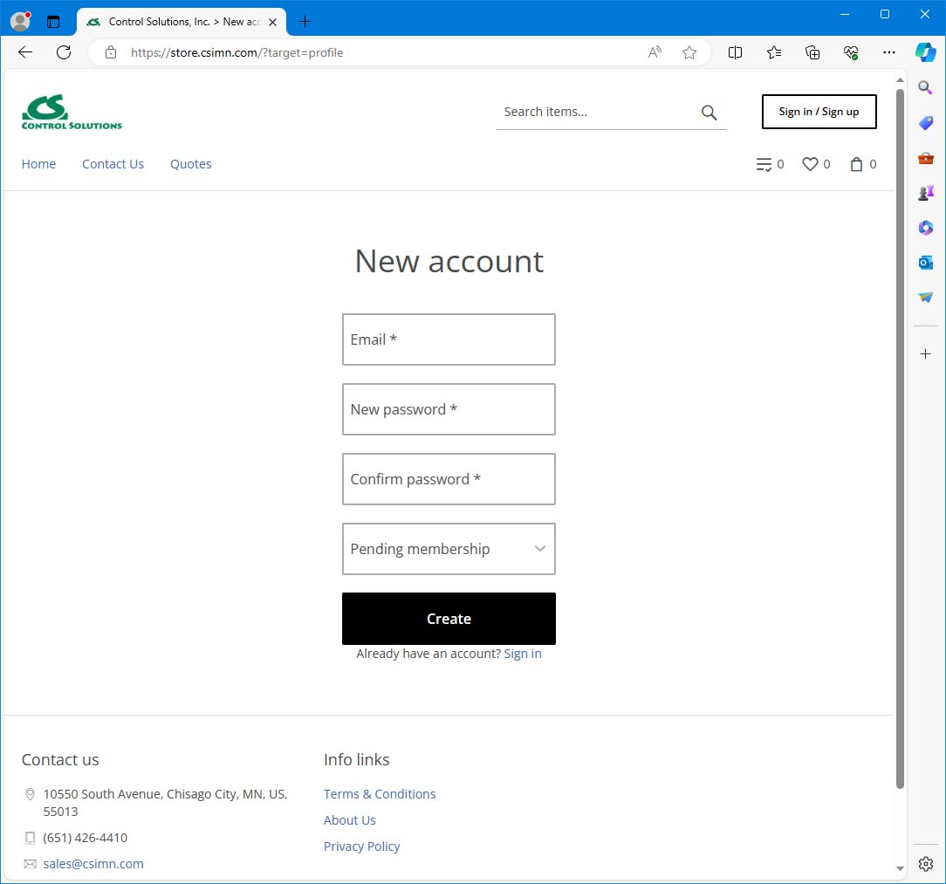
Task: Click the Control Solutions logo
Action: pyautogui.click(x=72, y=113)
